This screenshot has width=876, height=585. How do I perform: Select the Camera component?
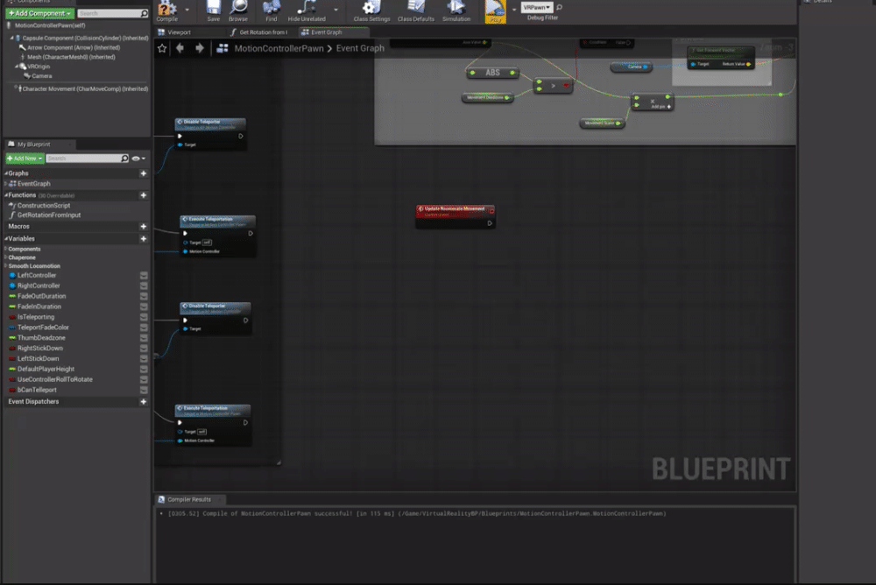pos(41,76)
